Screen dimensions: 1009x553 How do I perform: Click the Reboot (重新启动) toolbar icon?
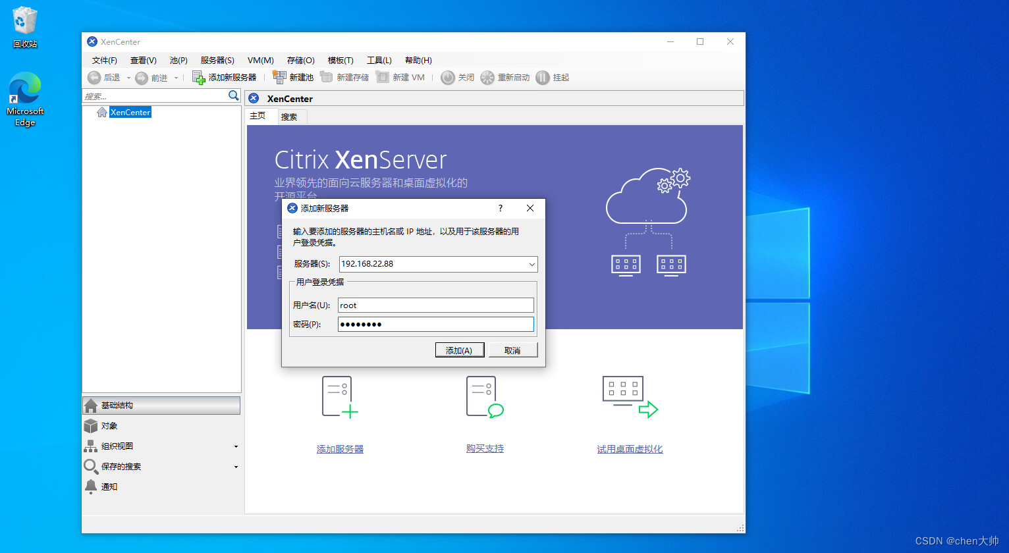pos(487,78)
